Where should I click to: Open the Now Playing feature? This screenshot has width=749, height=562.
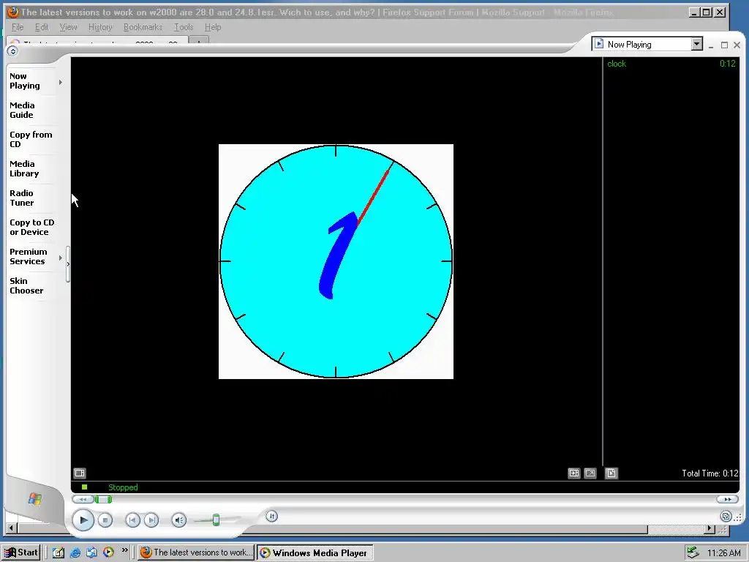25,80
